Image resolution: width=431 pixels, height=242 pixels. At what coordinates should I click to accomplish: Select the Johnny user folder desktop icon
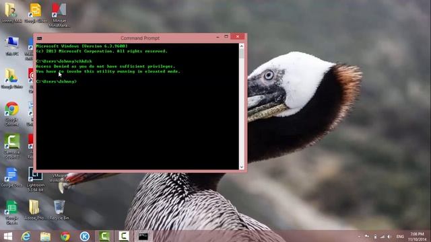[x=11, y=12]
